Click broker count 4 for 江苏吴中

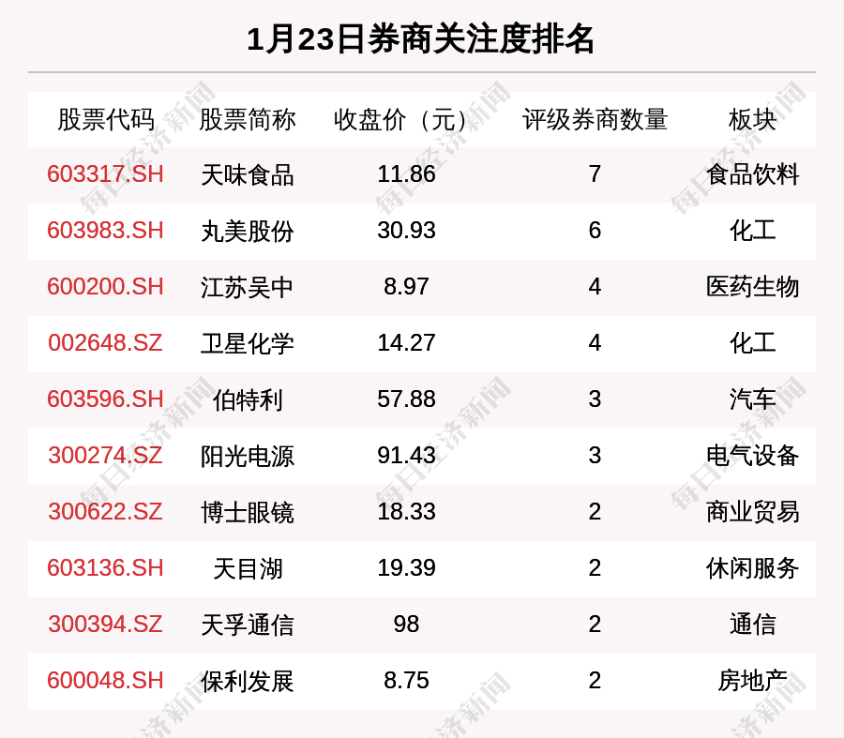coord(595,286)
